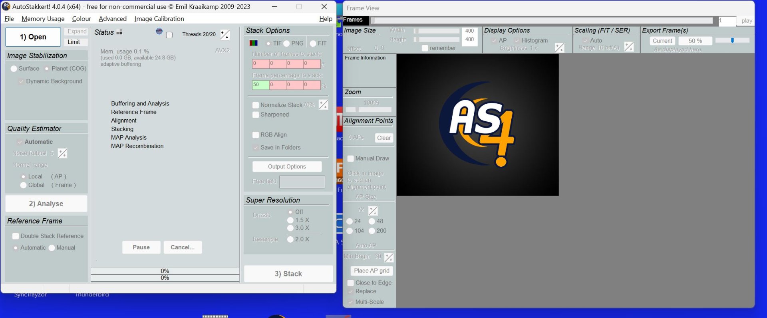This screenshot has width=767, height=318.
Task: Click the Free field text box
Action: click(x=302, y=182)
